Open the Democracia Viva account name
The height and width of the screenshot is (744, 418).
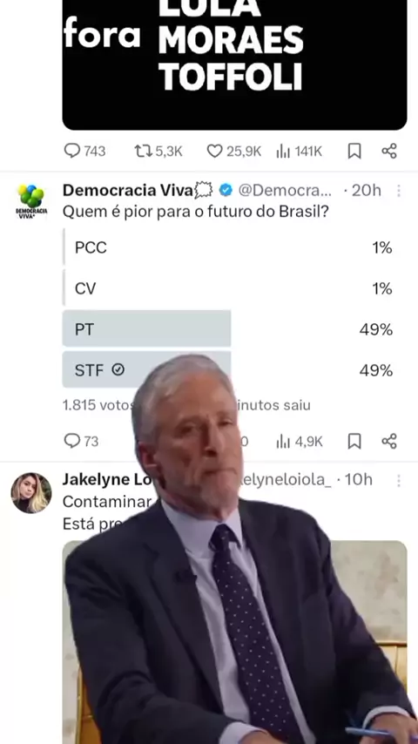[128, 190]
